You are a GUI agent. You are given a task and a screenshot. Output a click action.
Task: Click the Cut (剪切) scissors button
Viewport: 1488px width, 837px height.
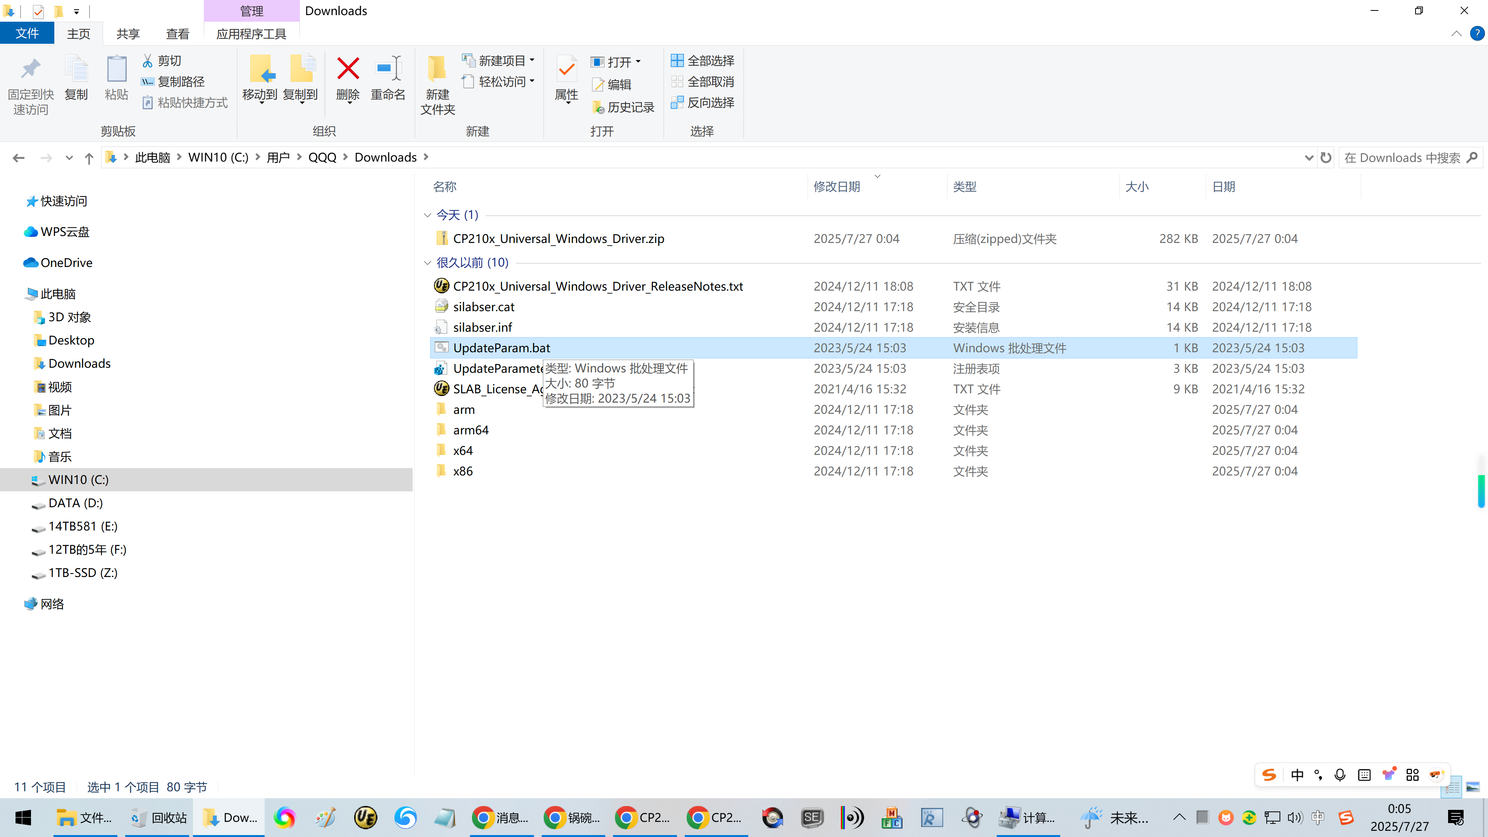(162, 61)
